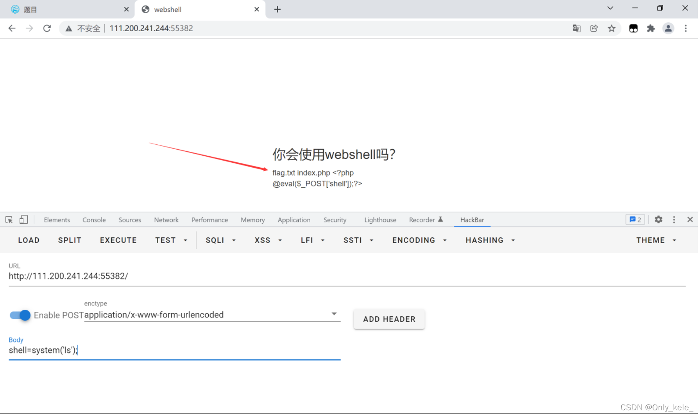Go back to the previous page

[x=12, y=29]
